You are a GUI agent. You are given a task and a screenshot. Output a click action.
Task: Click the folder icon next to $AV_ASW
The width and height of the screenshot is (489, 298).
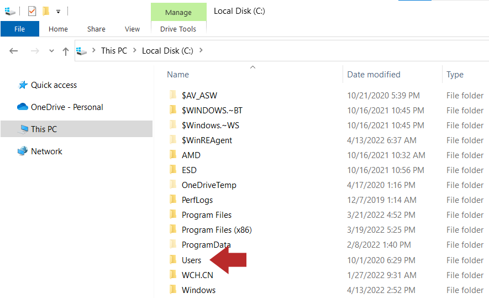[173, 95]
